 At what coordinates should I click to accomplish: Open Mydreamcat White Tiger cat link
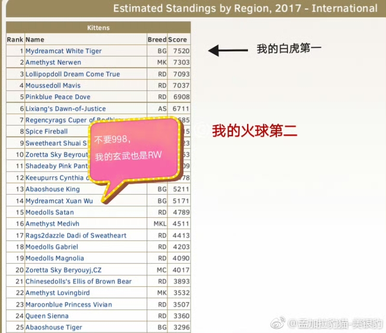point(63,51)
